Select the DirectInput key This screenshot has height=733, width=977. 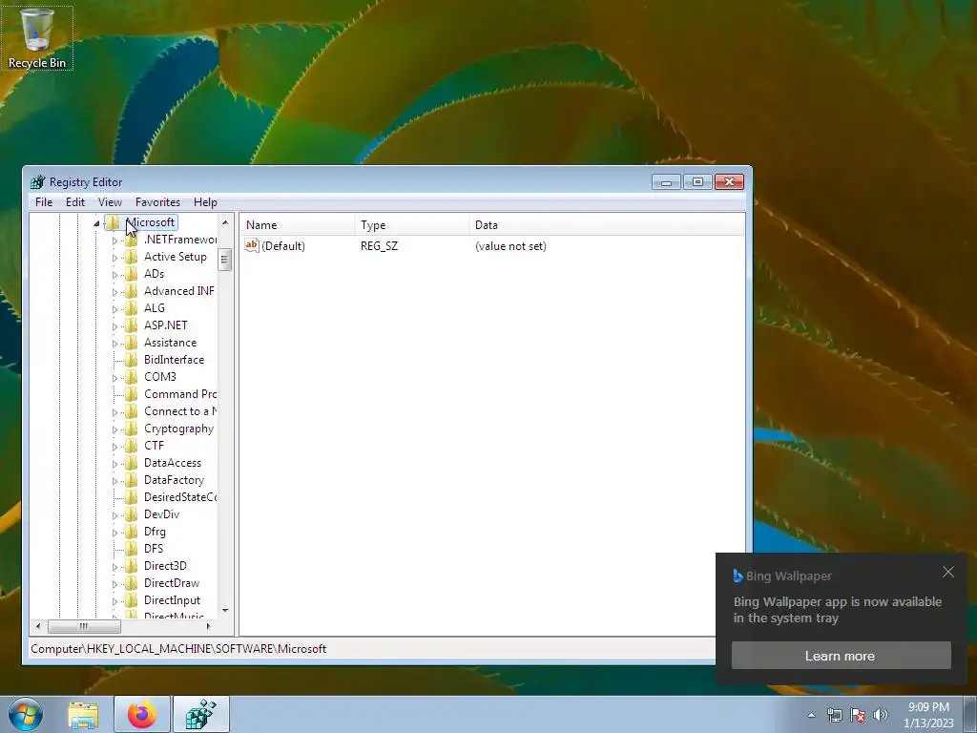[172, 600]
